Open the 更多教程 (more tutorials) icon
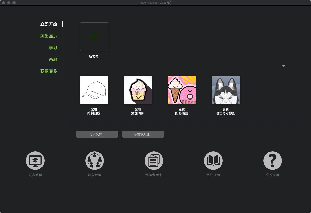Screen dimensions: 311x213 [35, 160]
